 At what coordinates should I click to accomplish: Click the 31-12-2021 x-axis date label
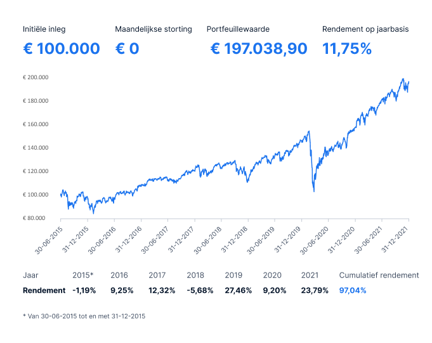tap(396, 237)
